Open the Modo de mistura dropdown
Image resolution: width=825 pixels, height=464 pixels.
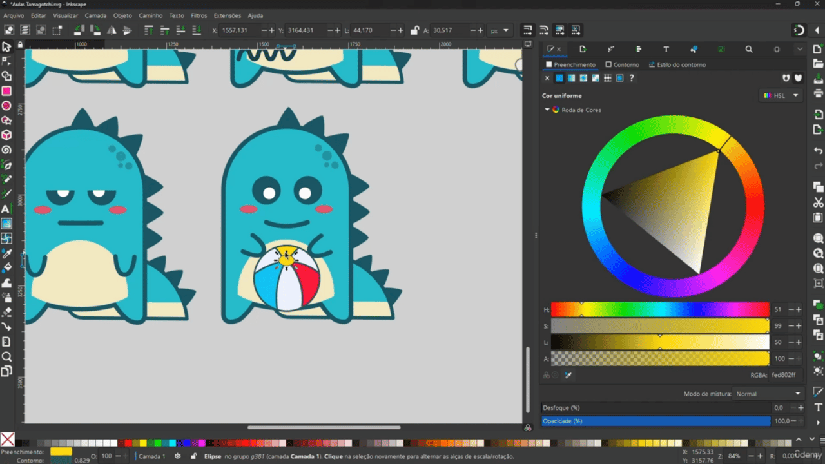click(768, 394)
